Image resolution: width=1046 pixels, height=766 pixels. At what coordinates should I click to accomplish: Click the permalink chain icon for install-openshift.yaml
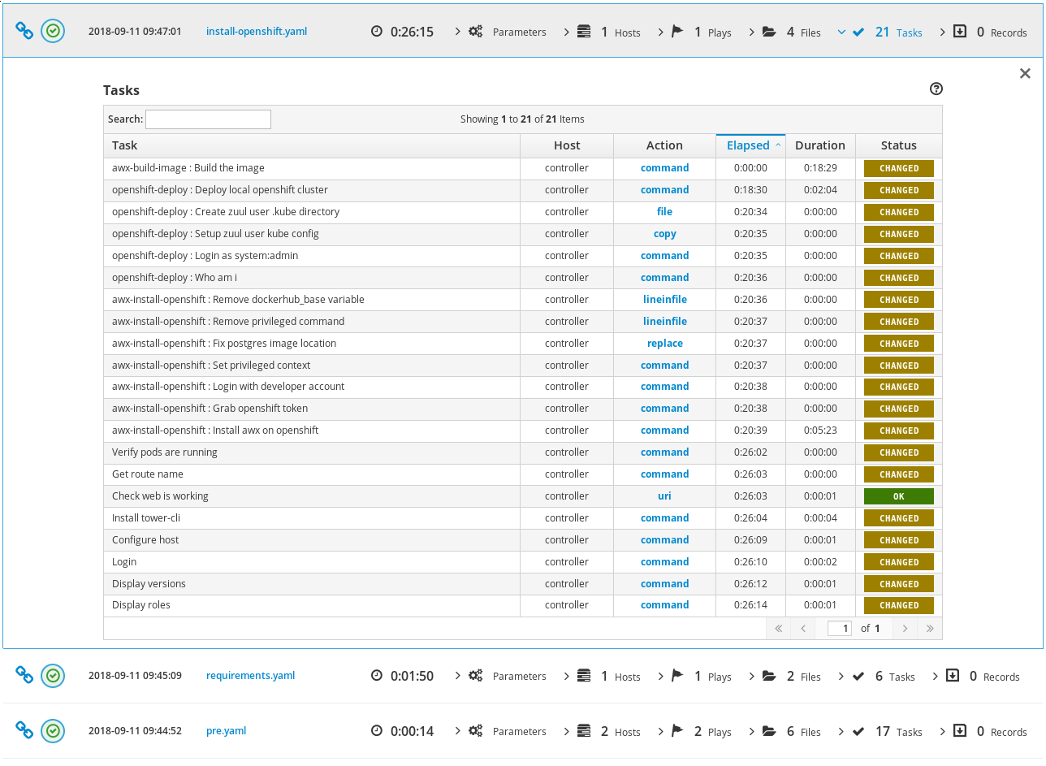coord(24,32)
